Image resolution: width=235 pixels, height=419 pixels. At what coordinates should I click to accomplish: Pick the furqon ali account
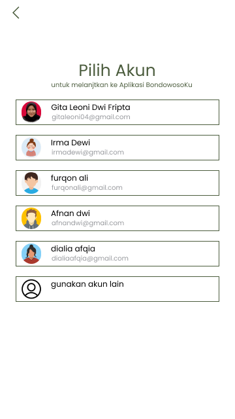(117, 183)
